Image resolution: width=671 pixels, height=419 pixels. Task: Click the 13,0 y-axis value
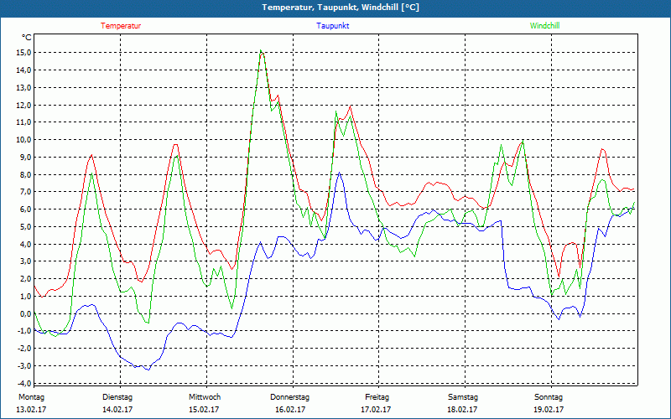[24, 88]
